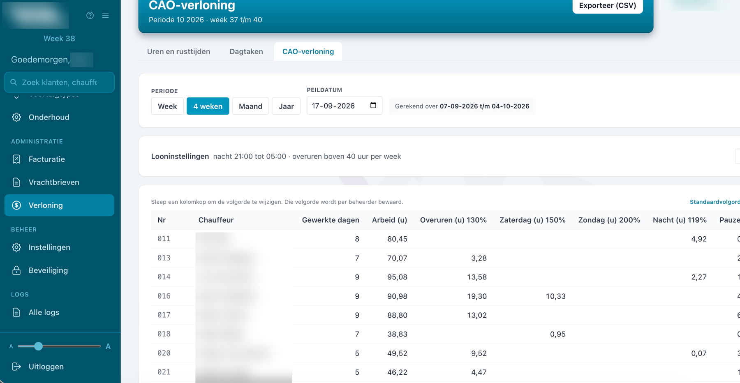The width and height of the screenshot is (740, 383).
Task: Open Vrachtbrieven in the sidebar
Action: pyautogui.click(x=59, y=182)
